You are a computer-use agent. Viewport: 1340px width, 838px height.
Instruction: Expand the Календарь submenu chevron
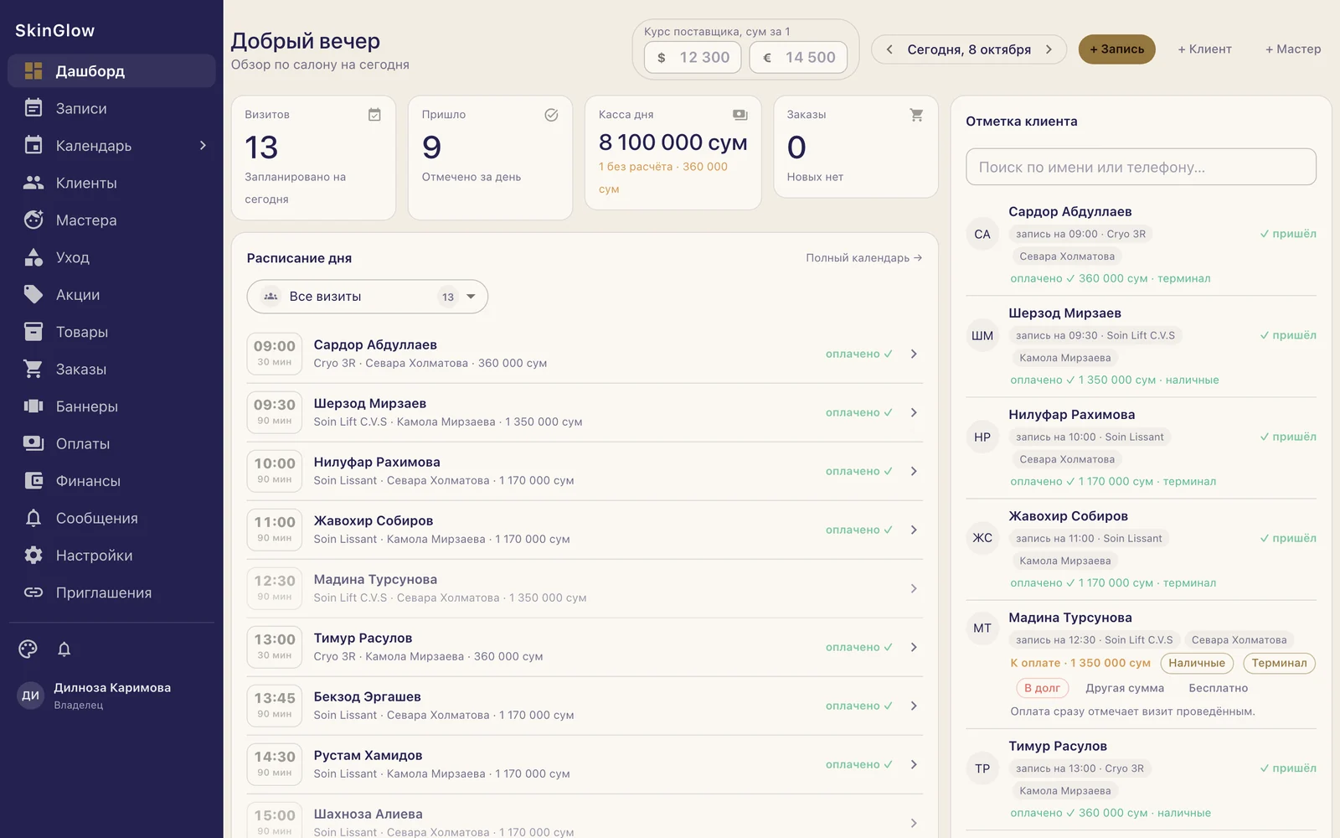click(203, 146)
